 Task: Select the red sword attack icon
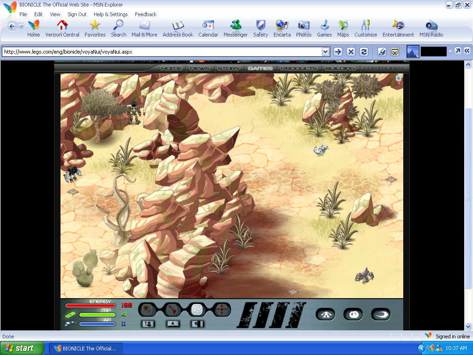point(172,310)
